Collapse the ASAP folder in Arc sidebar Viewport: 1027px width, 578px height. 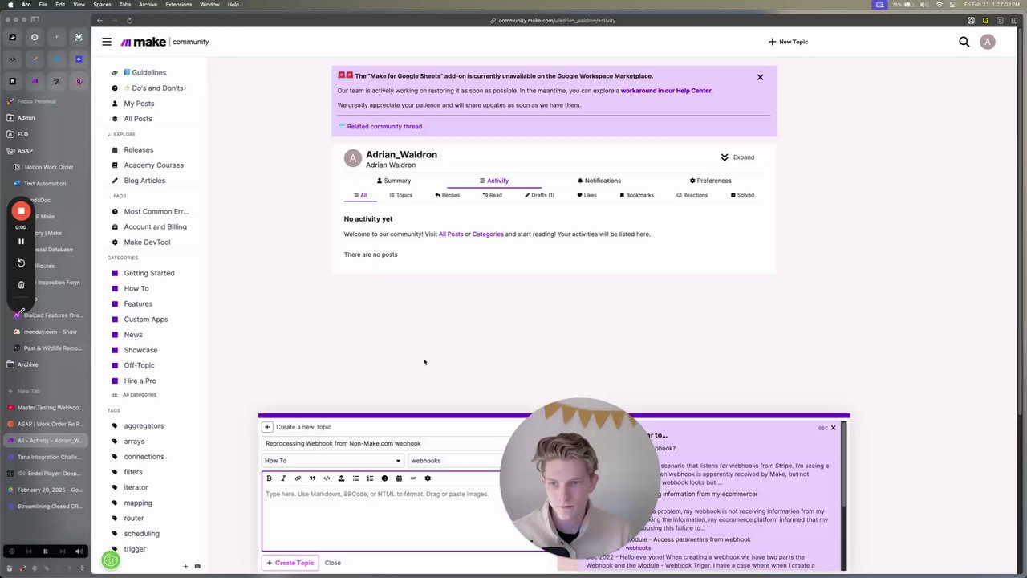pyautogui.click(x=25, y=151)
